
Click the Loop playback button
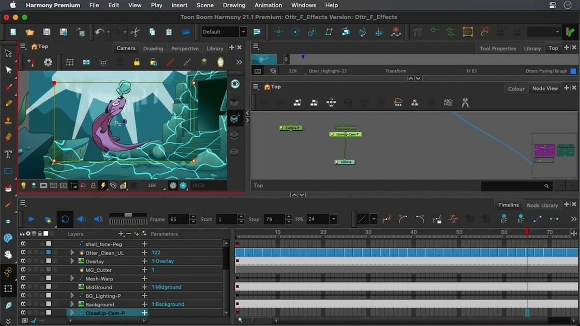(65, 219)
